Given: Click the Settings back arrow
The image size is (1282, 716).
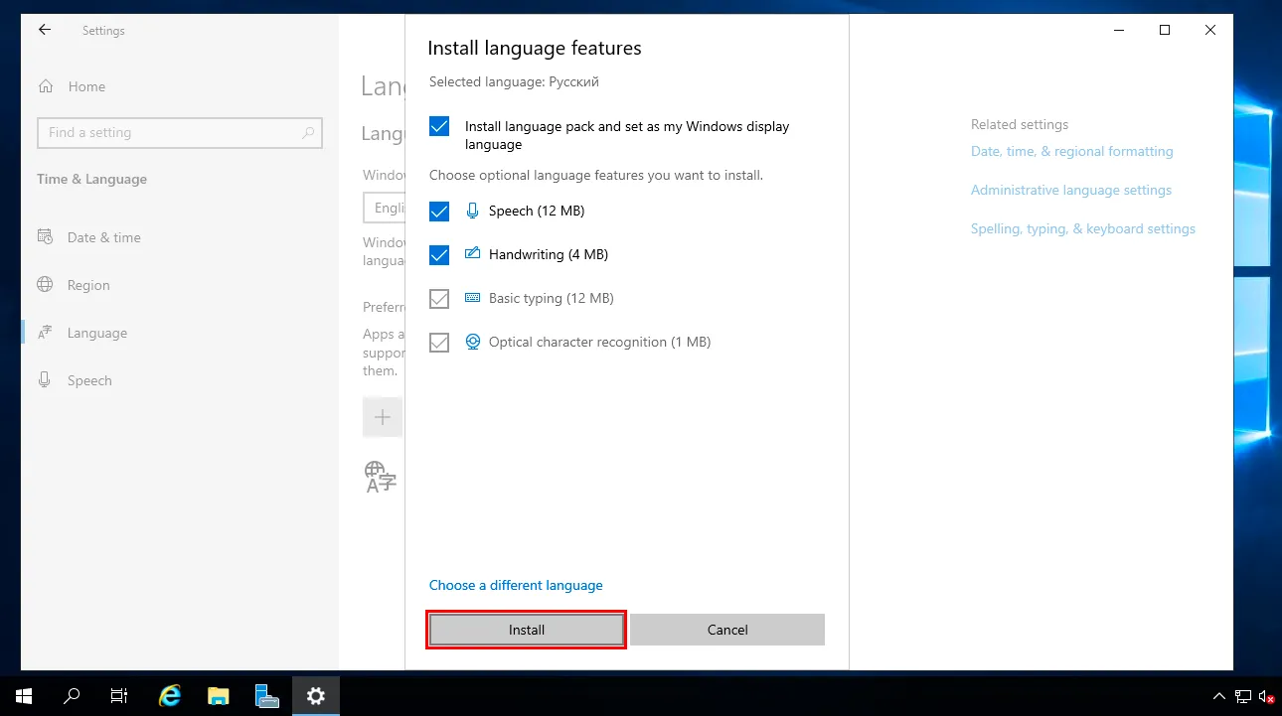Looking at the screenshot, I should (45, 31).
